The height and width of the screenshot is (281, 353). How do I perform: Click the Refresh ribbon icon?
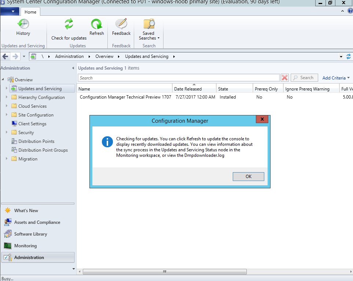[x=96, y=24]
